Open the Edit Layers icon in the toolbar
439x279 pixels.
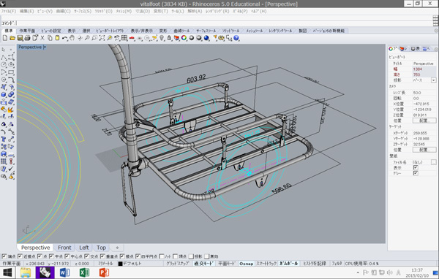[176, 38]
